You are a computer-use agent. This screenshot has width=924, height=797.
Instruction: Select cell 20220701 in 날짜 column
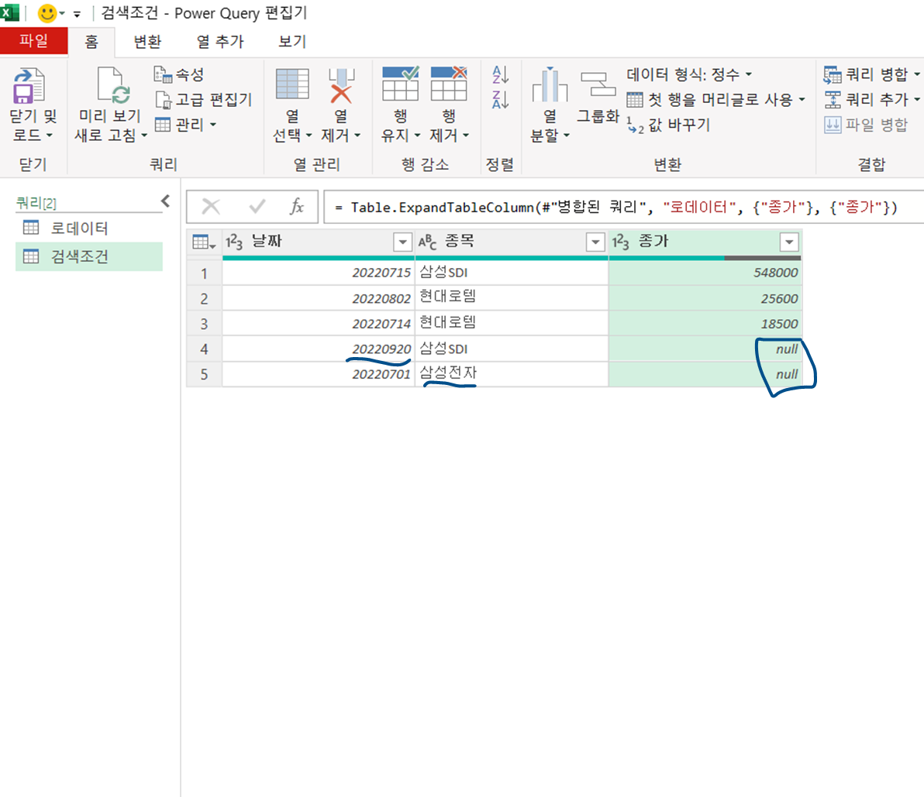pos(319,374)
